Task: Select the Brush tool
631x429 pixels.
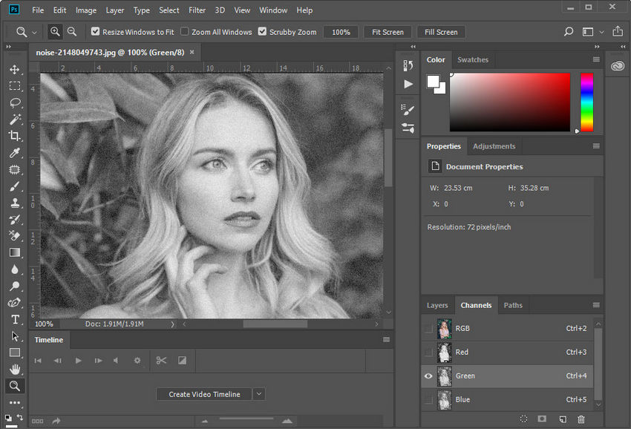Action: coord(15,186)
